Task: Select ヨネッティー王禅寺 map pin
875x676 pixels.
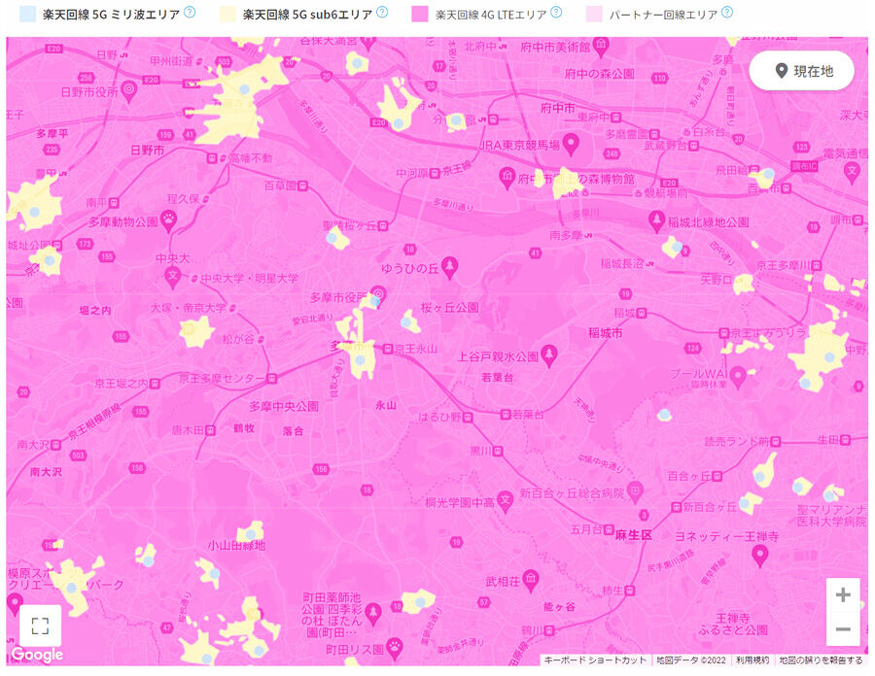Action: 760,556
